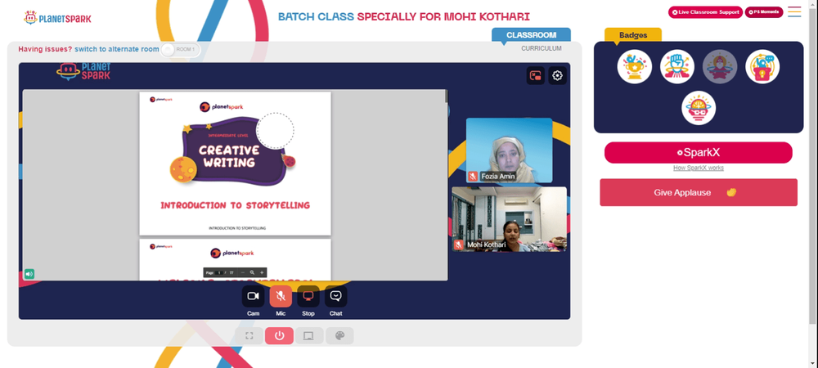Screen dimensions: 818x368
Task: Open the CURRICULUM tab
Action: pyautogui.click(x=542, y=48)
